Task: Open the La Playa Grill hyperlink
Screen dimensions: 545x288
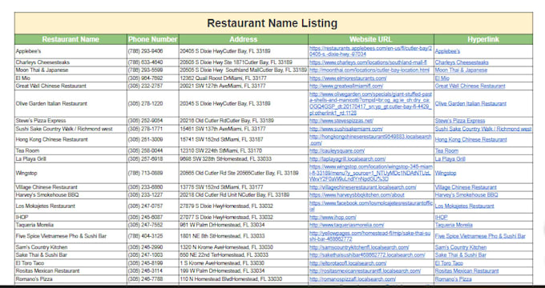Action: tap(450, 159)
